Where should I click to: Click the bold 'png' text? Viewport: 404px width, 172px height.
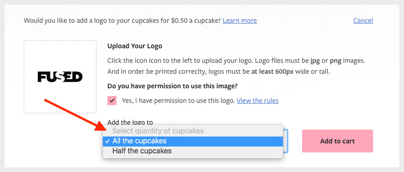335,61
